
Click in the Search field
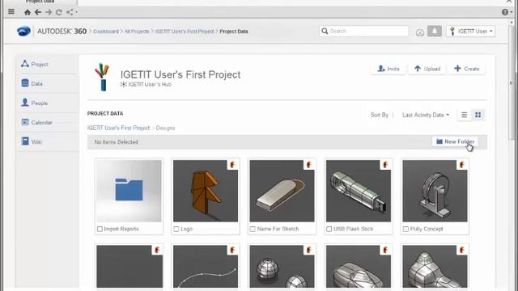tap(363, 31)
